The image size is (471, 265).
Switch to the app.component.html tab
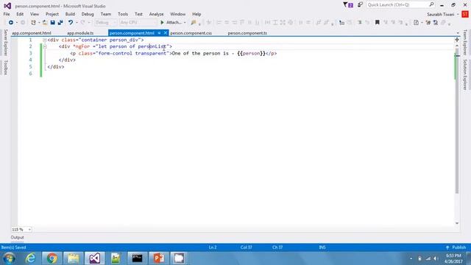coord(32,33)
